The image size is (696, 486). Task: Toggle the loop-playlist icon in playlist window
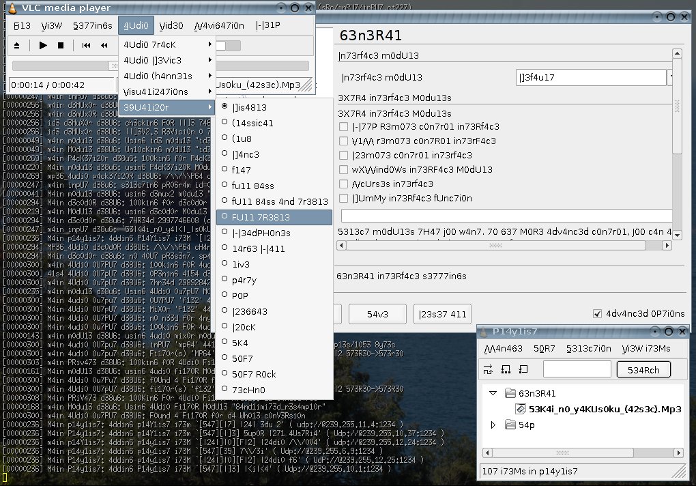[506, 369]
